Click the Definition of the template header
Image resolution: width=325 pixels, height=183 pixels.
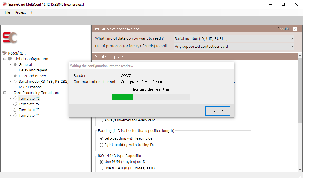coord(197,29)
